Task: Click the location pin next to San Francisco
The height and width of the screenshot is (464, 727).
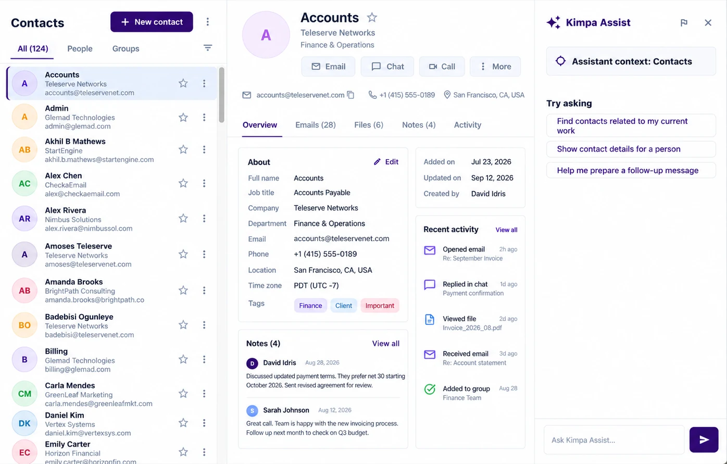Action: [447, 95]
